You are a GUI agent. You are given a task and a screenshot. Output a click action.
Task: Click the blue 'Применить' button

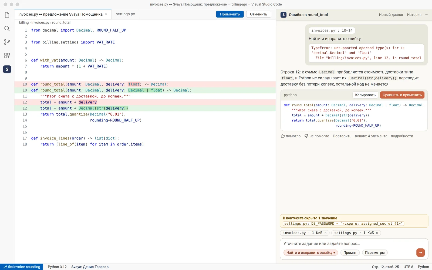click(x=230, y=14)
